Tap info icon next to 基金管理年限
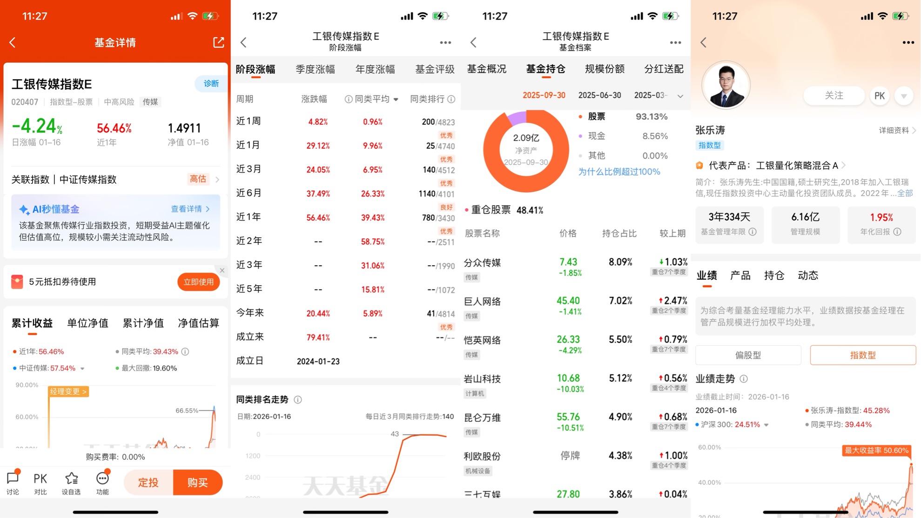This screenshot has width=921, height=518. (x=753, y=232)
